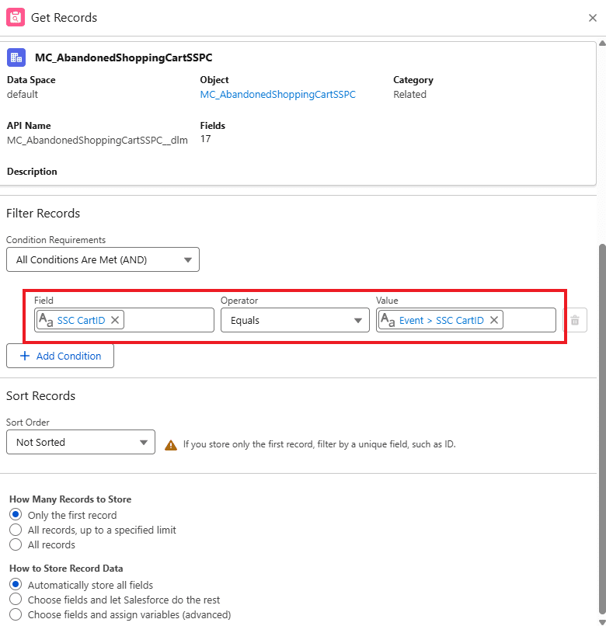Click the API Name value MC_AbandonedShoppingCartSSPC__dlm
Image resolution: width=606 pixels, height=626 pixels.
tap(97, 140)
